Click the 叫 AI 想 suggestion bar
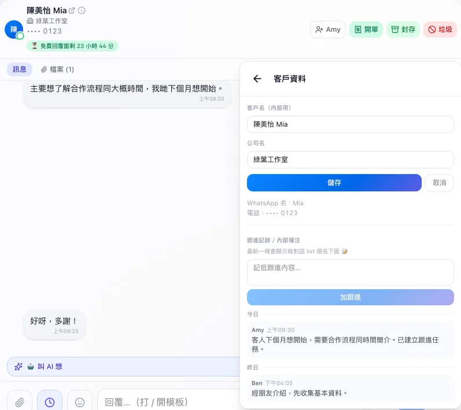The width and height of the screenshot is (461, 410). 123,367
